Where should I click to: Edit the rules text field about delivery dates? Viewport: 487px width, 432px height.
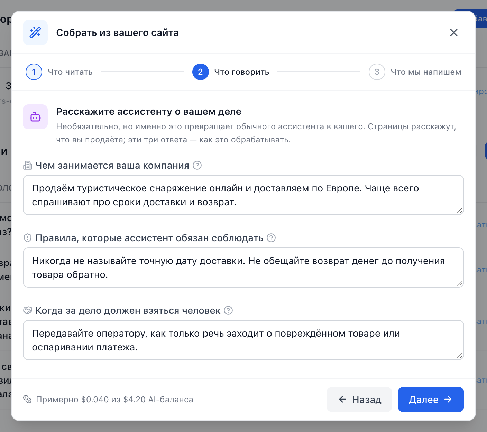click(243, 267)
